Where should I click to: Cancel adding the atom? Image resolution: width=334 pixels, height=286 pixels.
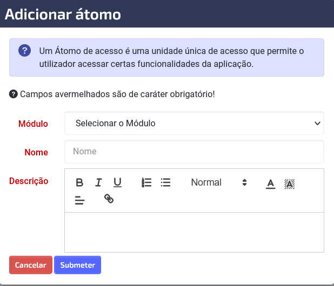coord(31,265)
